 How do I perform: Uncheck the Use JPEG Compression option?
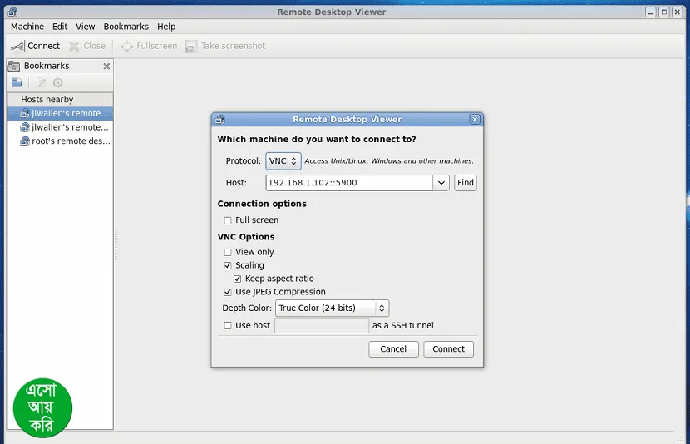coord(228,292)
